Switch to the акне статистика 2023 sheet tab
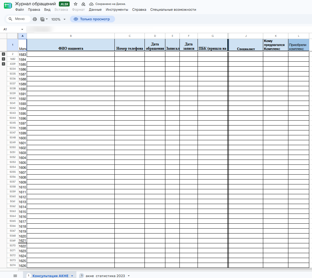 pos(105,276)
